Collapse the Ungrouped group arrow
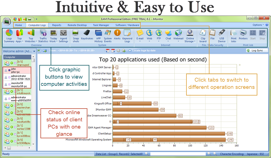The image size is (271, 158). 12,63
